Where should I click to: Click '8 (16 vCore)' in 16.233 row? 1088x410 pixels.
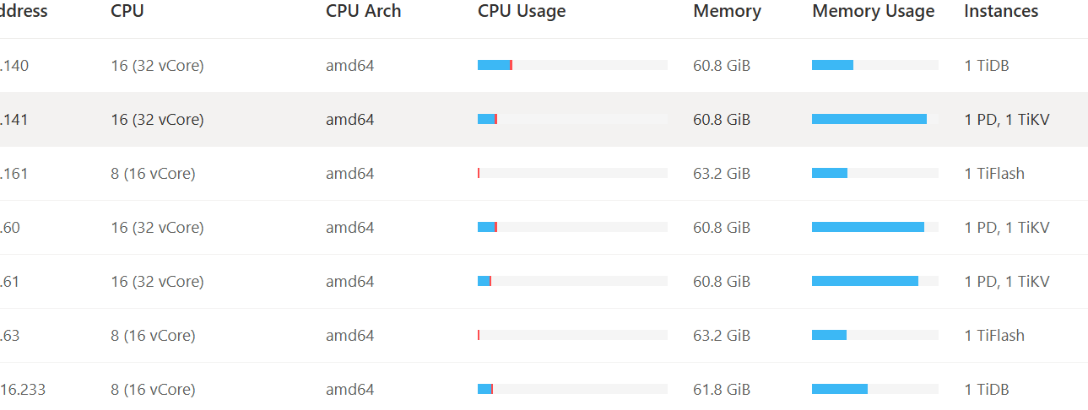[x=153, y=389]
